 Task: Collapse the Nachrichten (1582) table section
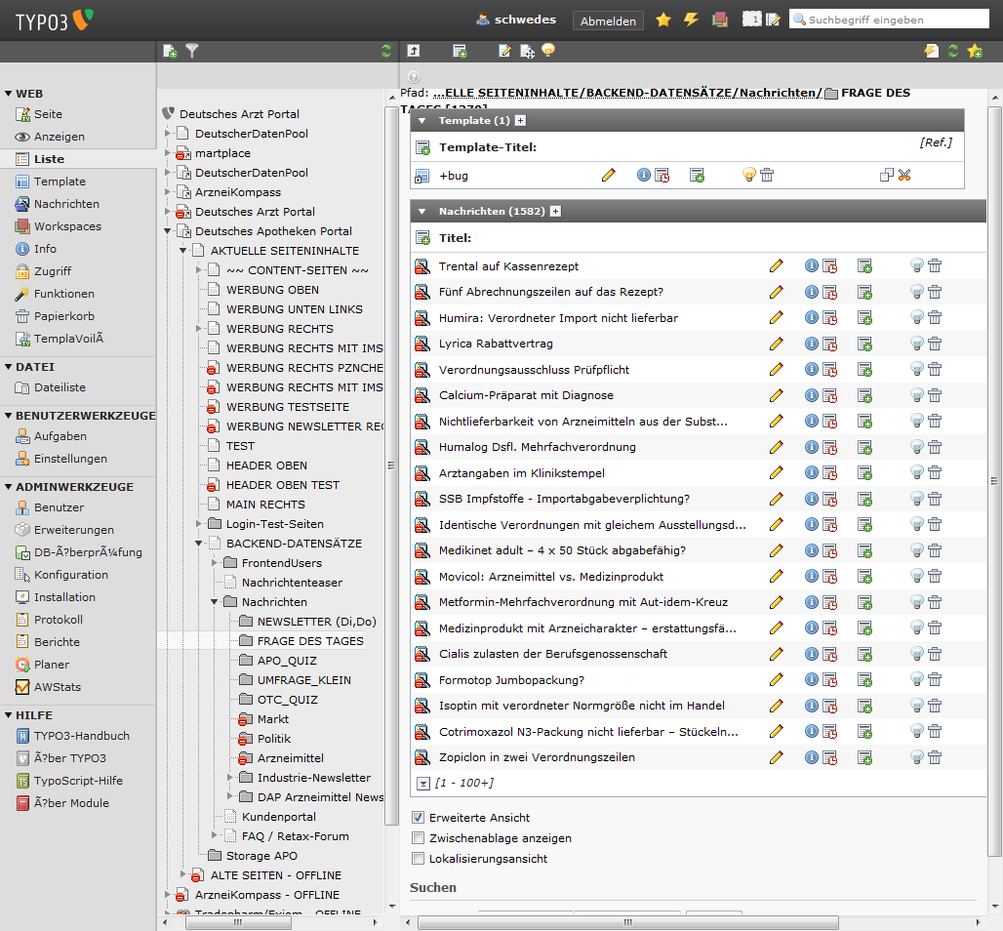422,211
